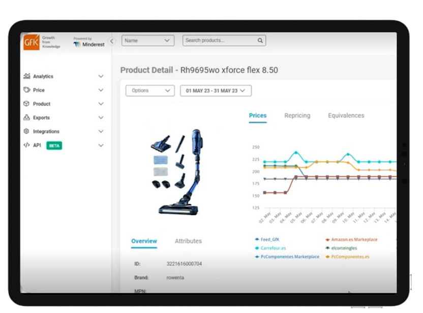The height and width of the screenshot is (313, 423).
Task: Click the API code brackets icon
Action: click(x=27, y=145)
